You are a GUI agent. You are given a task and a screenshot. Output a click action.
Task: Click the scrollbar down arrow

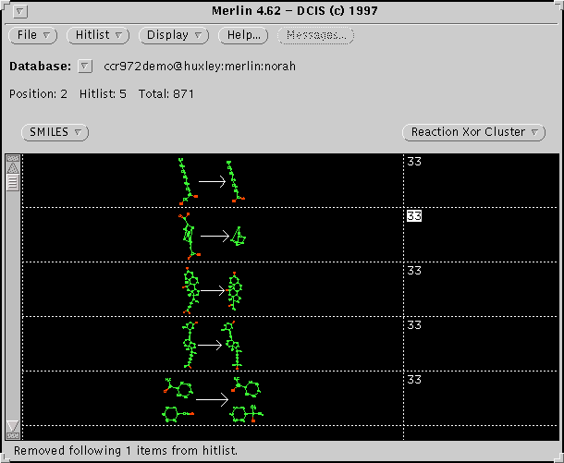[13, 424]
